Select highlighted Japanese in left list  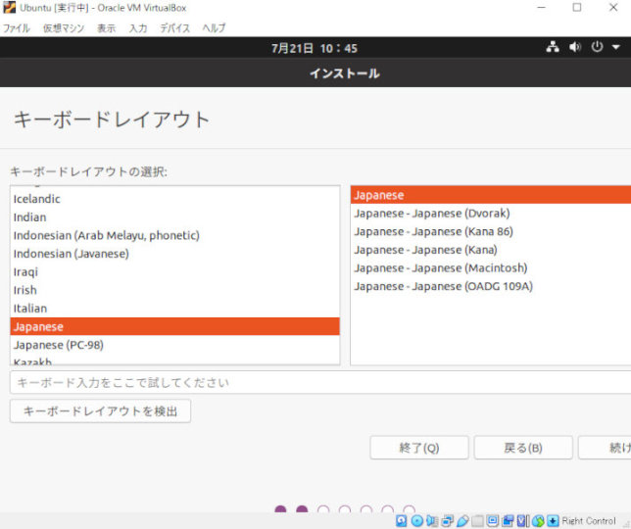(x=174, y=326)
